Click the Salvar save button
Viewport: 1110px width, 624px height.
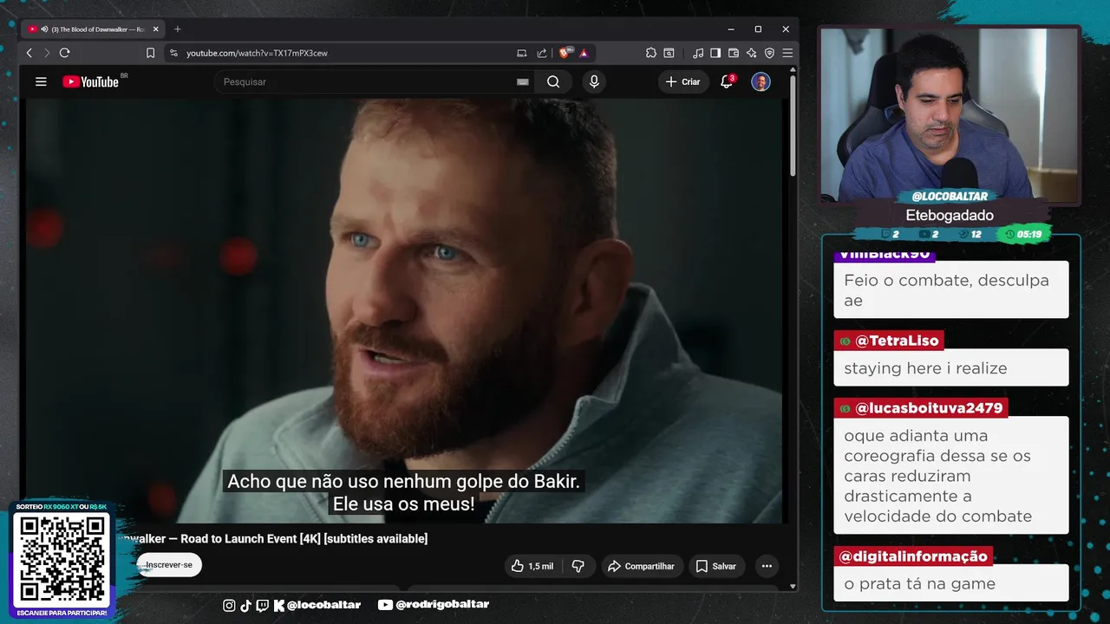(x=716, y=566)
